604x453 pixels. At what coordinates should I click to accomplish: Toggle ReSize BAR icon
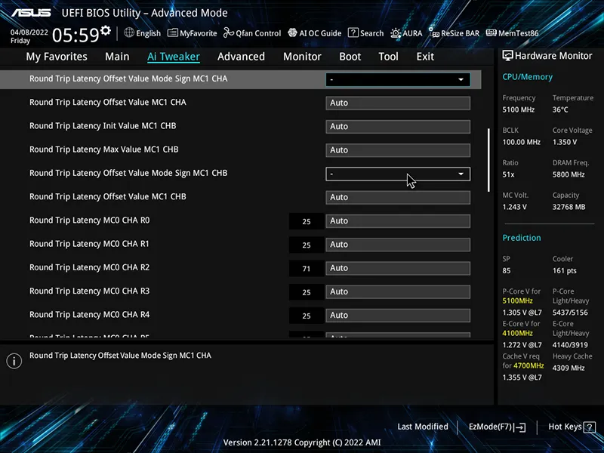[x=434, y=32]
